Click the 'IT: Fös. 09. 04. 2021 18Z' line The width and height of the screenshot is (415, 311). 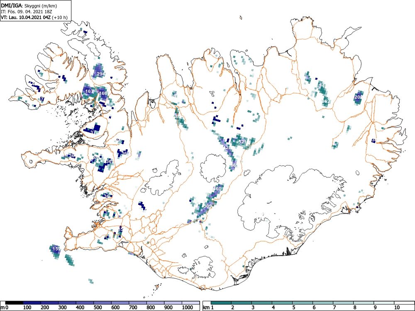pos(27,12)
